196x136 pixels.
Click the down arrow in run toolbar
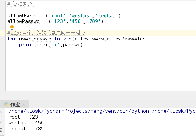coord(1,121)
